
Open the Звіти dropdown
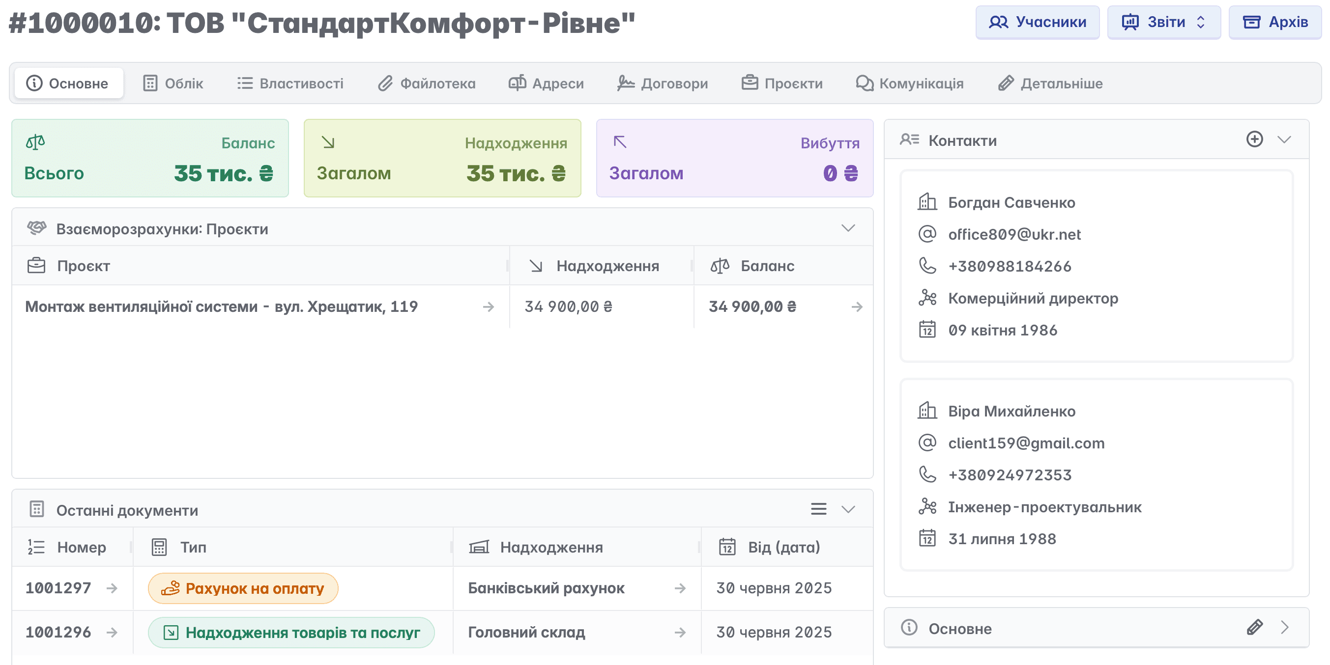pos(1163,22)
